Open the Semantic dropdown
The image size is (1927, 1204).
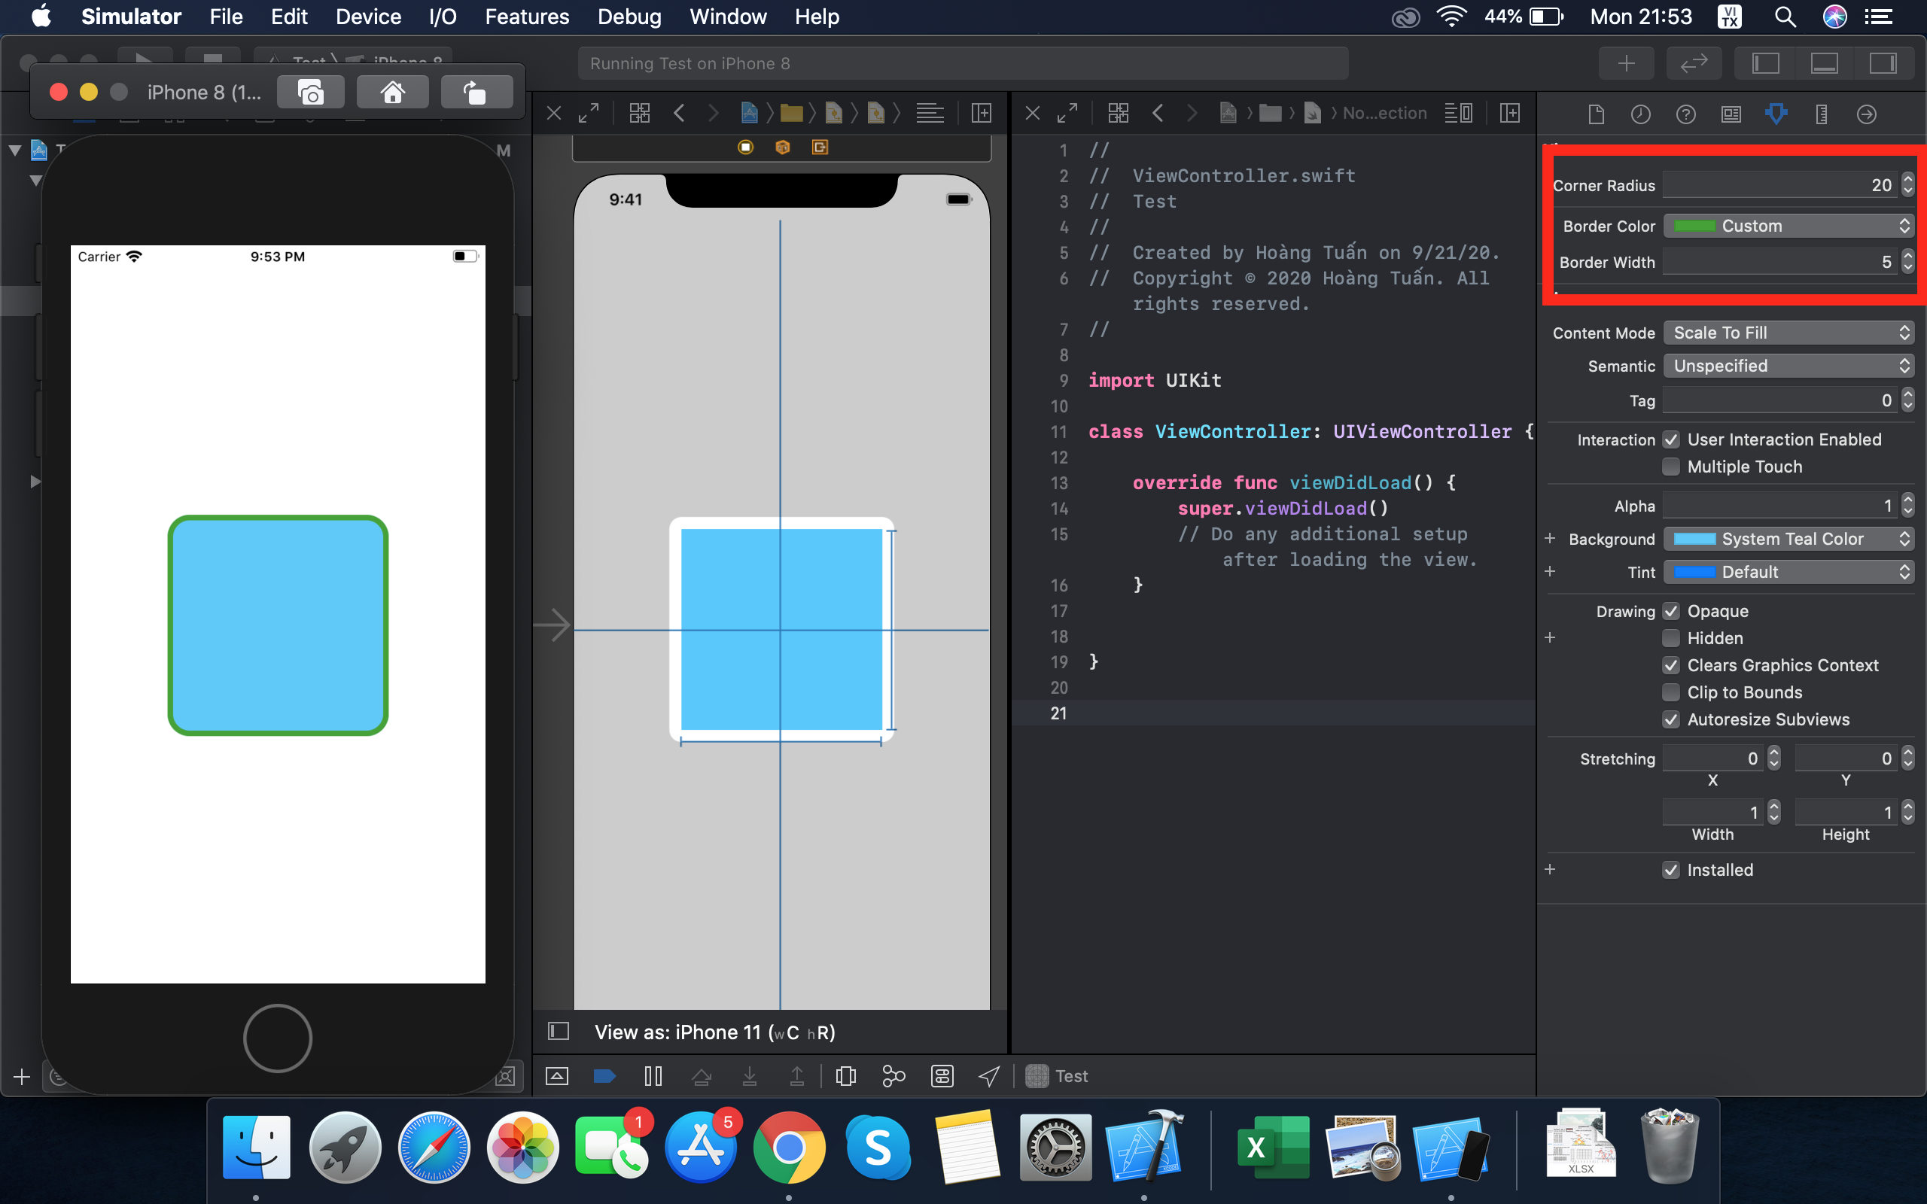tap(1788, 366)
